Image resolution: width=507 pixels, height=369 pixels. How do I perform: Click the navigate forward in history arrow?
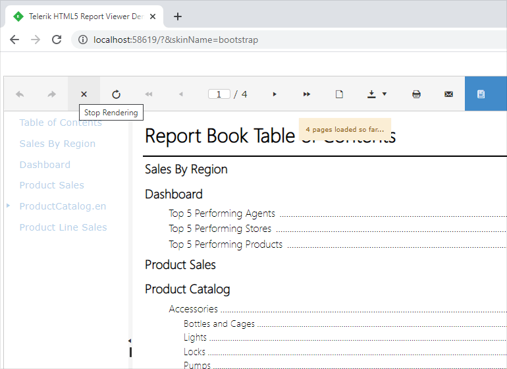pyautogui.click(x=52, y=94)
